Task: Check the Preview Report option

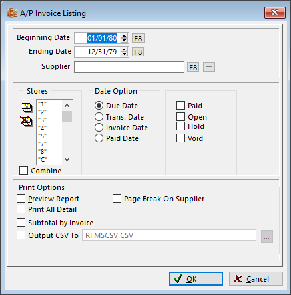Action: tap(21, 199)
